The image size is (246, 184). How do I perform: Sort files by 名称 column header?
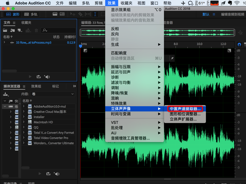8,37
